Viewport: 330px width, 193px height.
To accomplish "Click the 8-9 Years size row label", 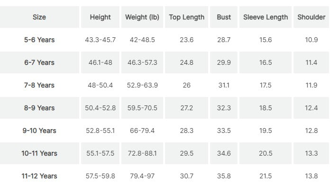I will [39, 108].
